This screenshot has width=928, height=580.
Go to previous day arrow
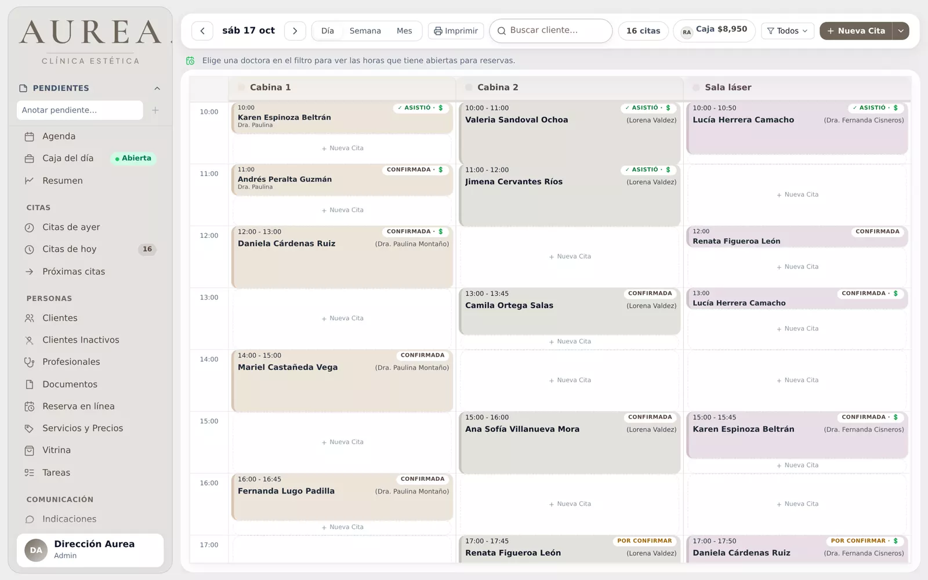[x=202, y=31]
